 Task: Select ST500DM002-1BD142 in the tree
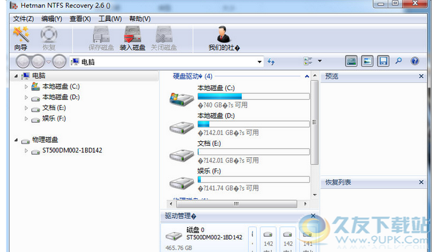72,150
